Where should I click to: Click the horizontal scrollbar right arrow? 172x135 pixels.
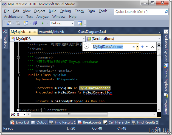pyautogui.click(x=154, y=115)
